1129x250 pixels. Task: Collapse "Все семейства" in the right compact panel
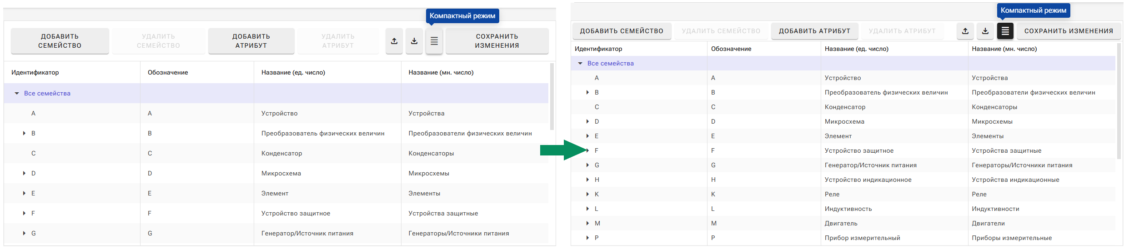click(580, 63)
